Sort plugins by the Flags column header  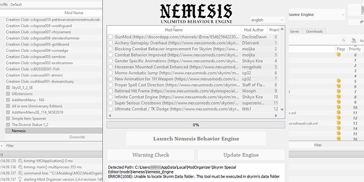(x=341, y=49)
